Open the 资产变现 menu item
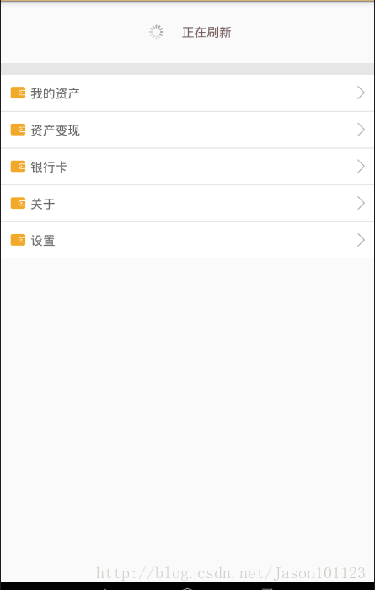Image resolution: width=375 pixels, height=590 pixels. [x=55, y=130]
